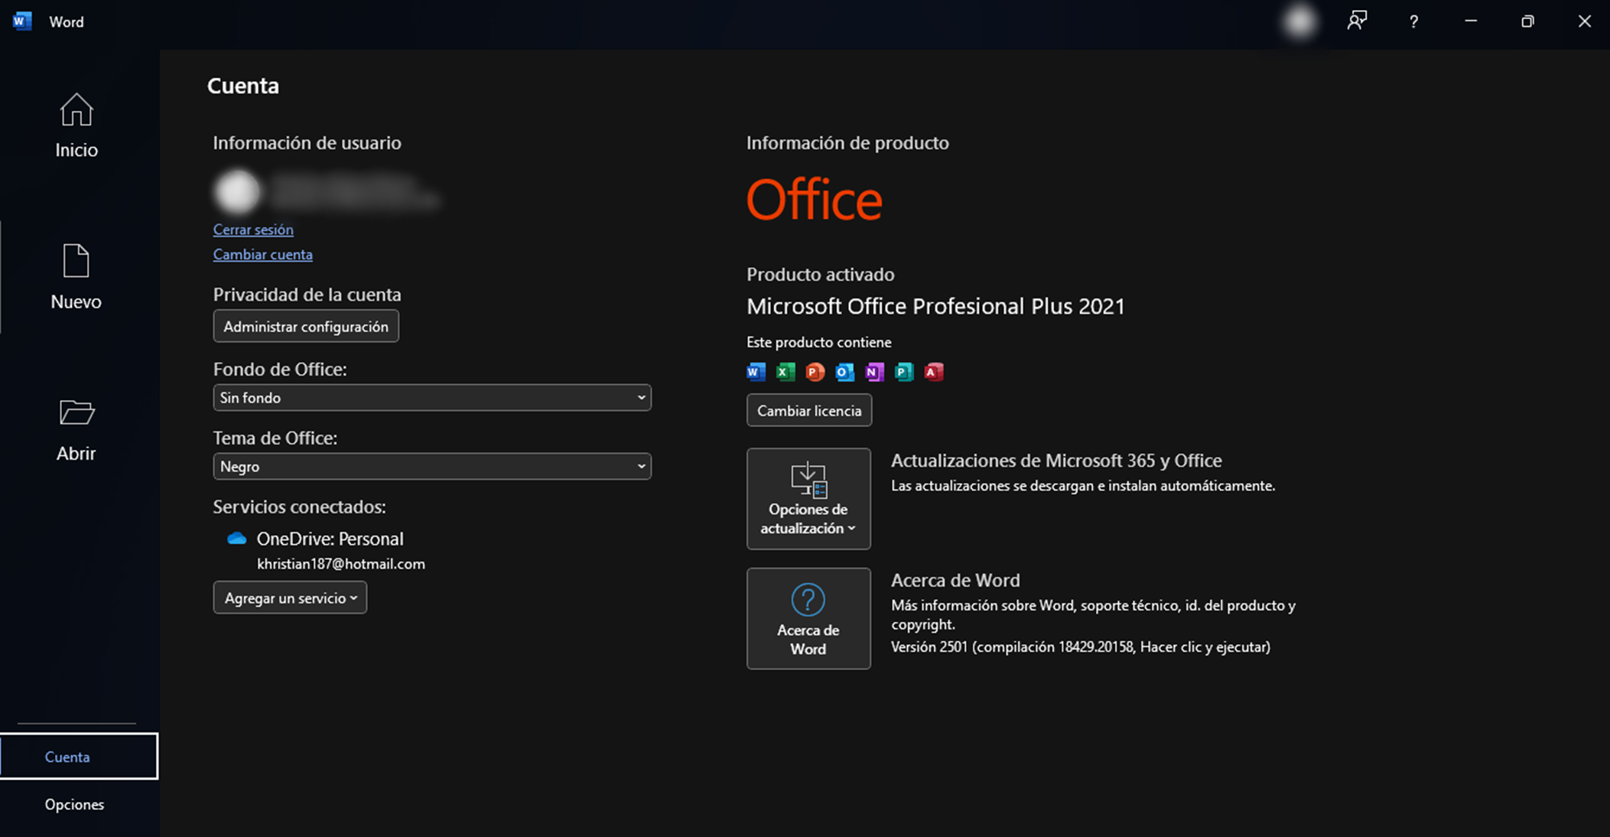Click the user profile picture under Información de usuario

(x=237, y=191)
